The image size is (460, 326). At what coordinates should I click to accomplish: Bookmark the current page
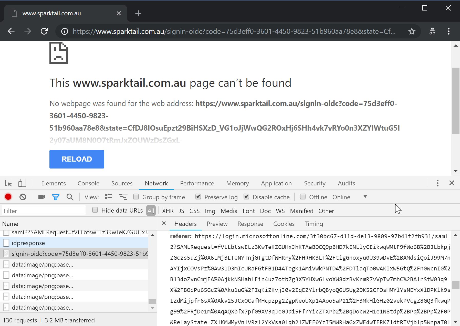pyautogui.click(x=412, y=31)
